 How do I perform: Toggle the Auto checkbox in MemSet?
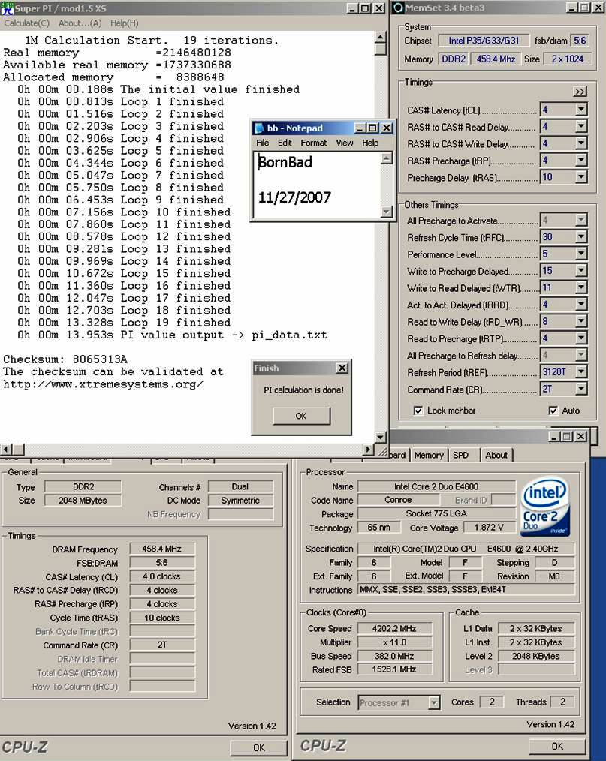(x=553, y=411)
